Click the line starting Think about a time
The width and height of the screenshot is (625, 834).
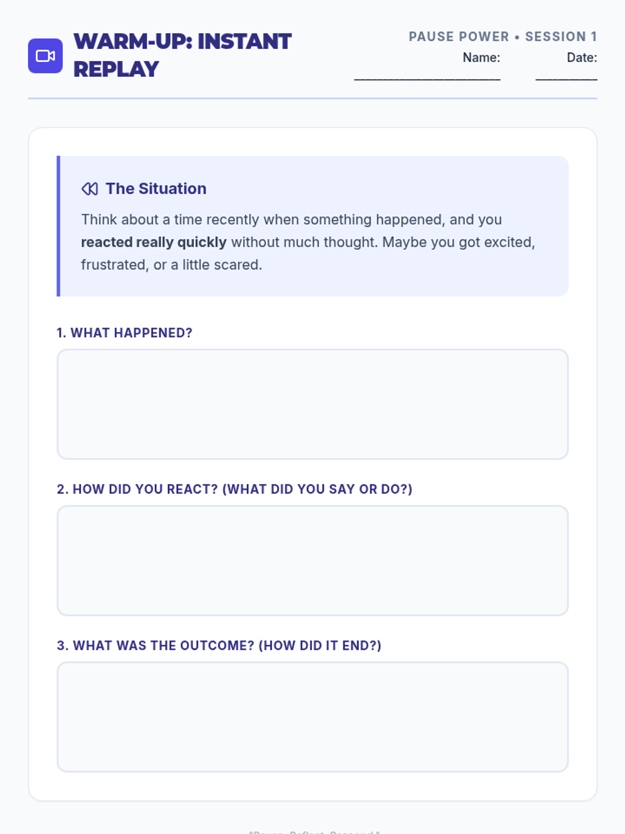click(x=291, y=219)
